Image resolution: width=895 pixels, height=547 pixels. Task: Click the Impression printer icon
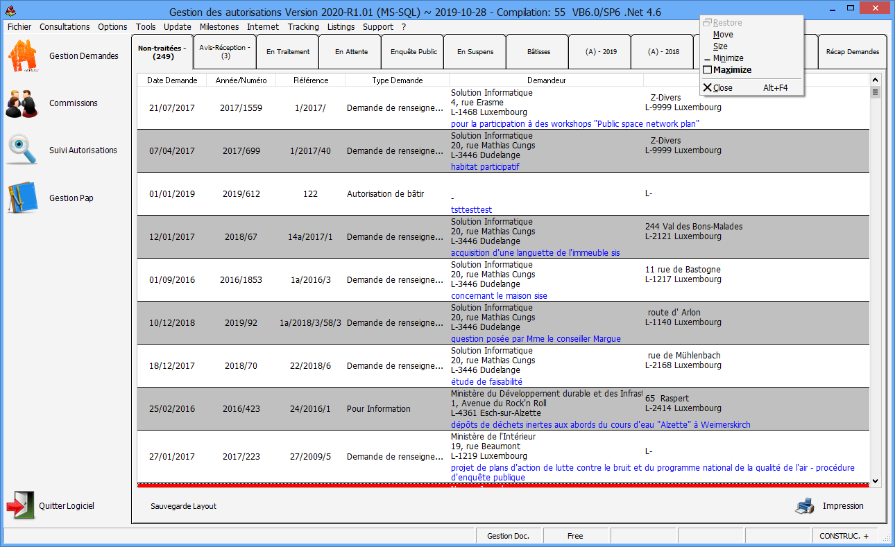point(805,506)
